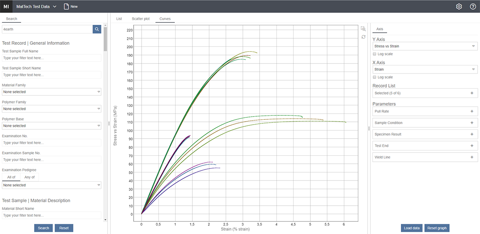Open the Material Family dropdown
This screenshot has height=234, width=480.
tap(52, 92)
